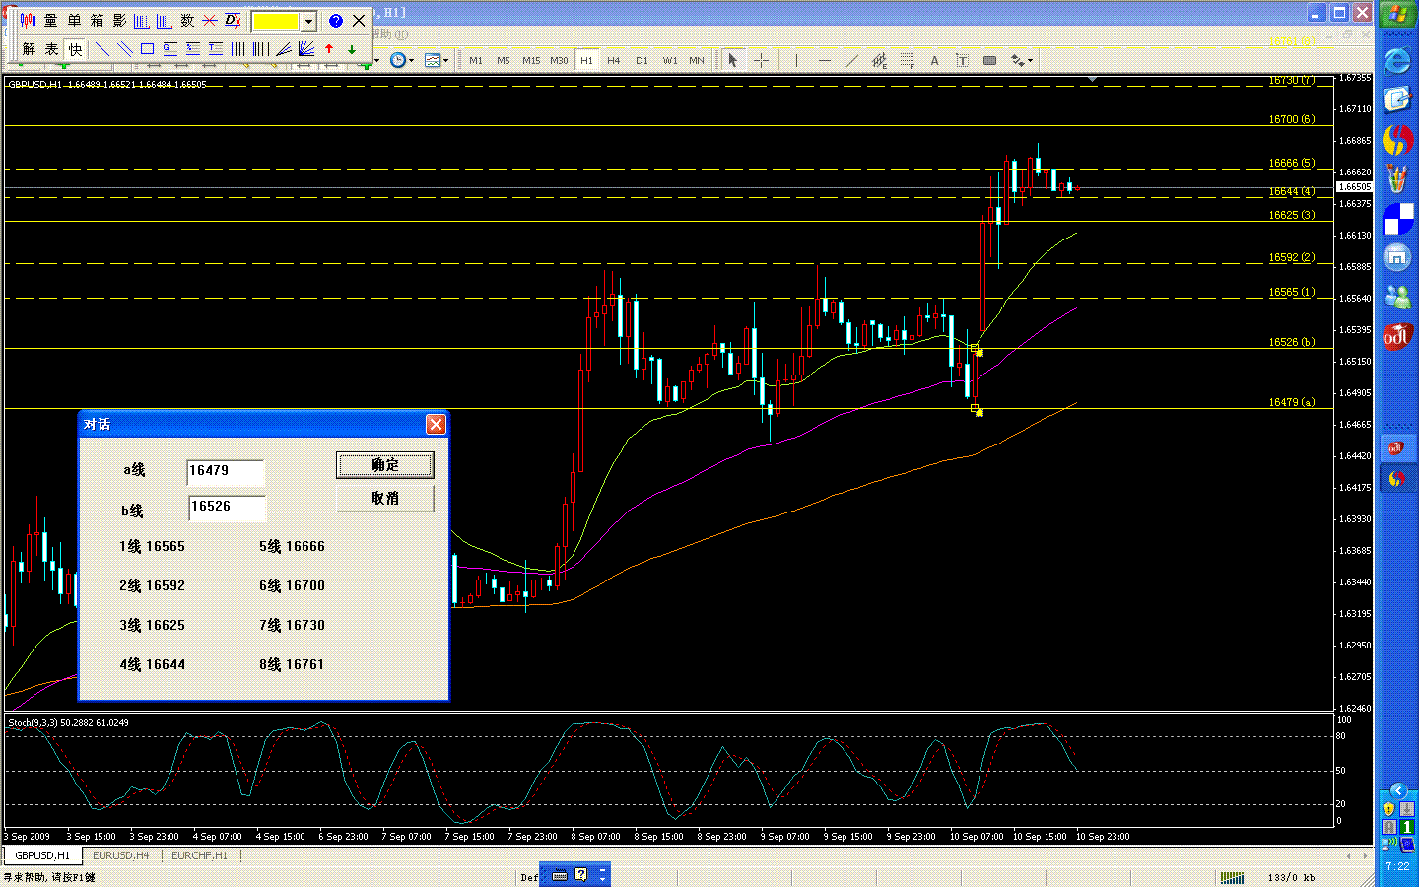Image resolution: width=1419 pixels, height=887 pixels.
Task: Click the a线 input field
Action: pos(226,472)
